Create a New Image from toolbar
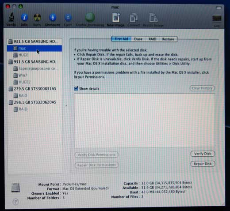 pyautogui.click(x=116, y=18)
